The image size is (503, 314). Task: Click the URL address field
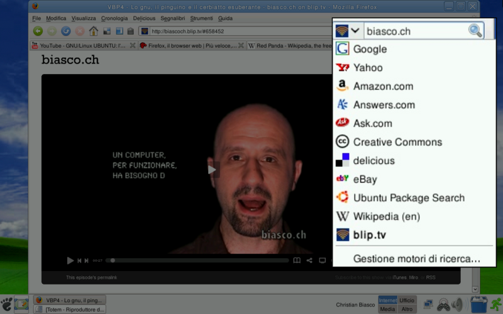pyautogui.click(x=241, y=31)
